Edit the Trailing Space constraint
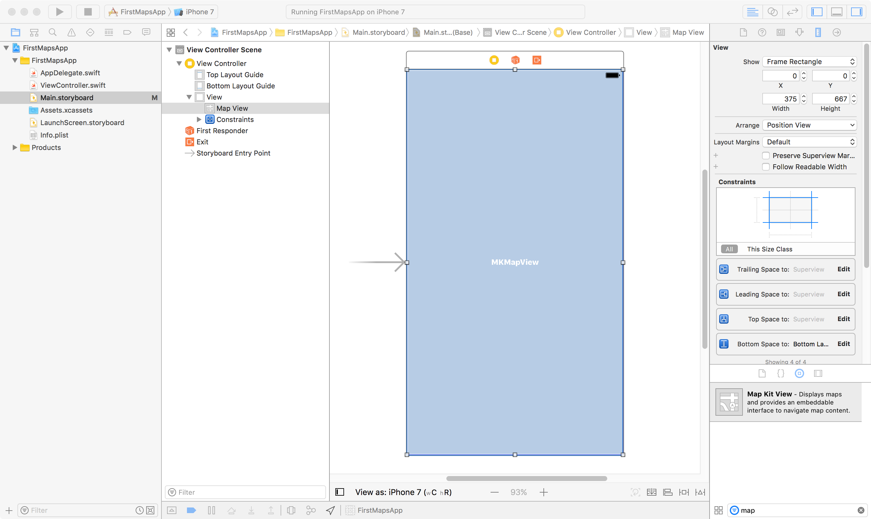 (x=843, y=269)
